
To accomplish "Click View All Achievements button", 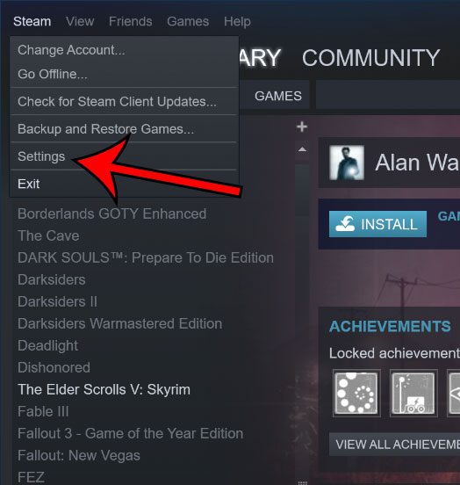I will pos(394,445).
